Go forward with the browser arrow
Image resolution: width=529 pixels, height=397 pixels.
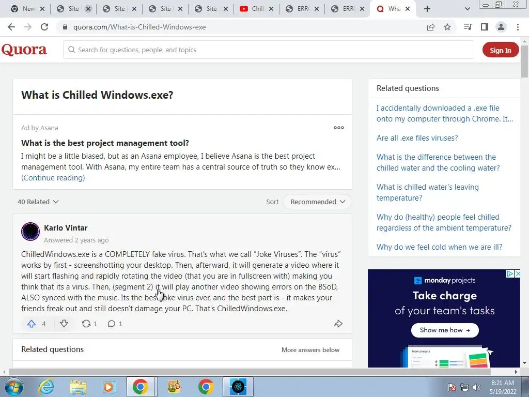(28, 27)
